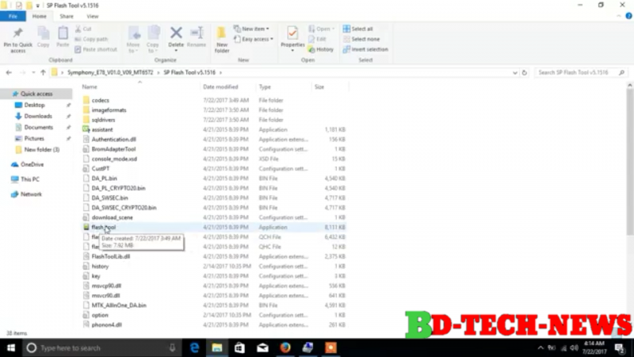This screenshot has width=634, height=357.
Task: Launch Edge browser from taskbar
Action: (193, 347)
